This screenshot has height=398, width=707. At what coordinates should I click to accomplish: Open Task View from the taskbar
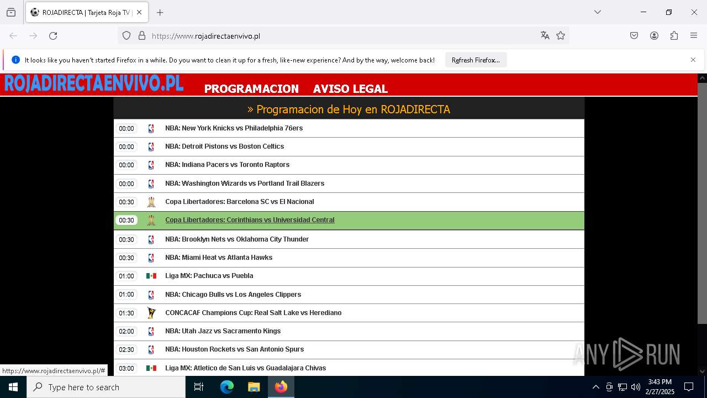pos(199,387)
